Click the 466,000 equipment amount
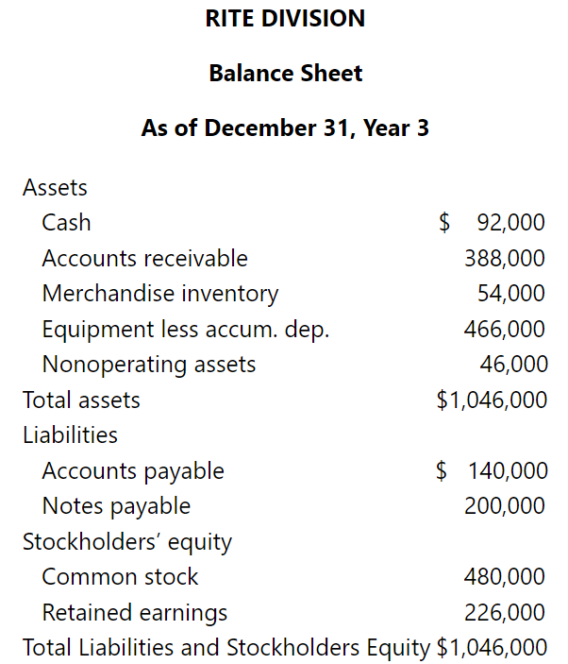 coord(505,330)
